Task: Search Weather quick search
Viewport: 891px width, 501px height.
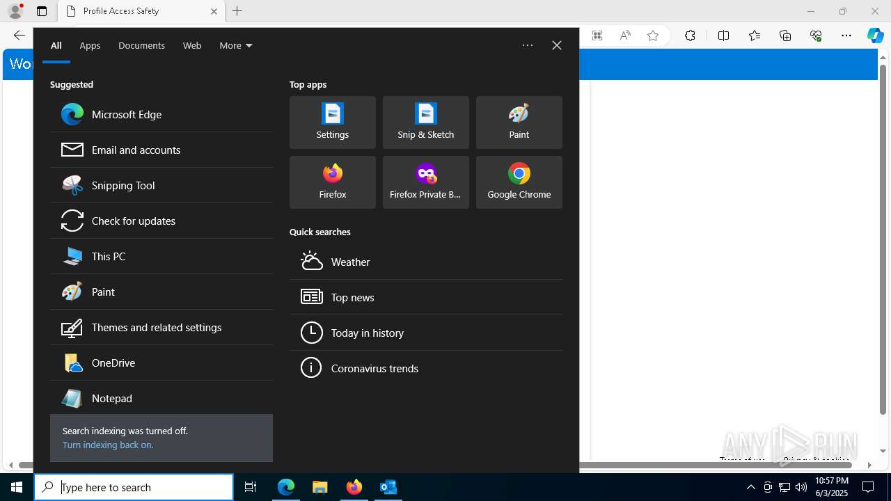Action: [426, 262]
